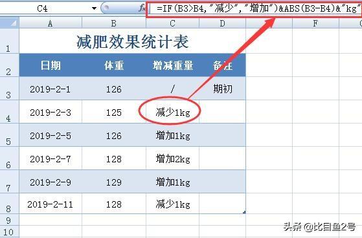Screen dimensions: 362x238
Task: Open the Name Box dropdown arrow
Action: (94, 8)
